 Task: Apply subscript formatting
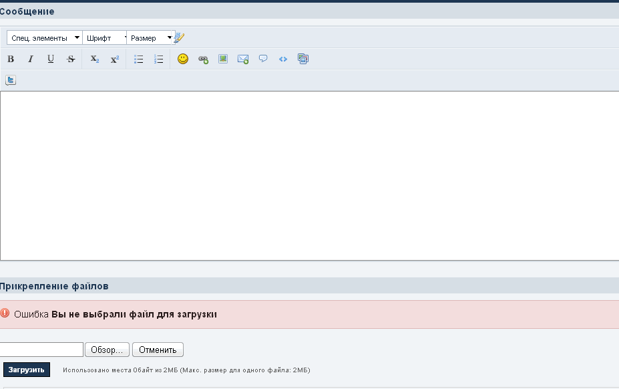click(95, 59)
